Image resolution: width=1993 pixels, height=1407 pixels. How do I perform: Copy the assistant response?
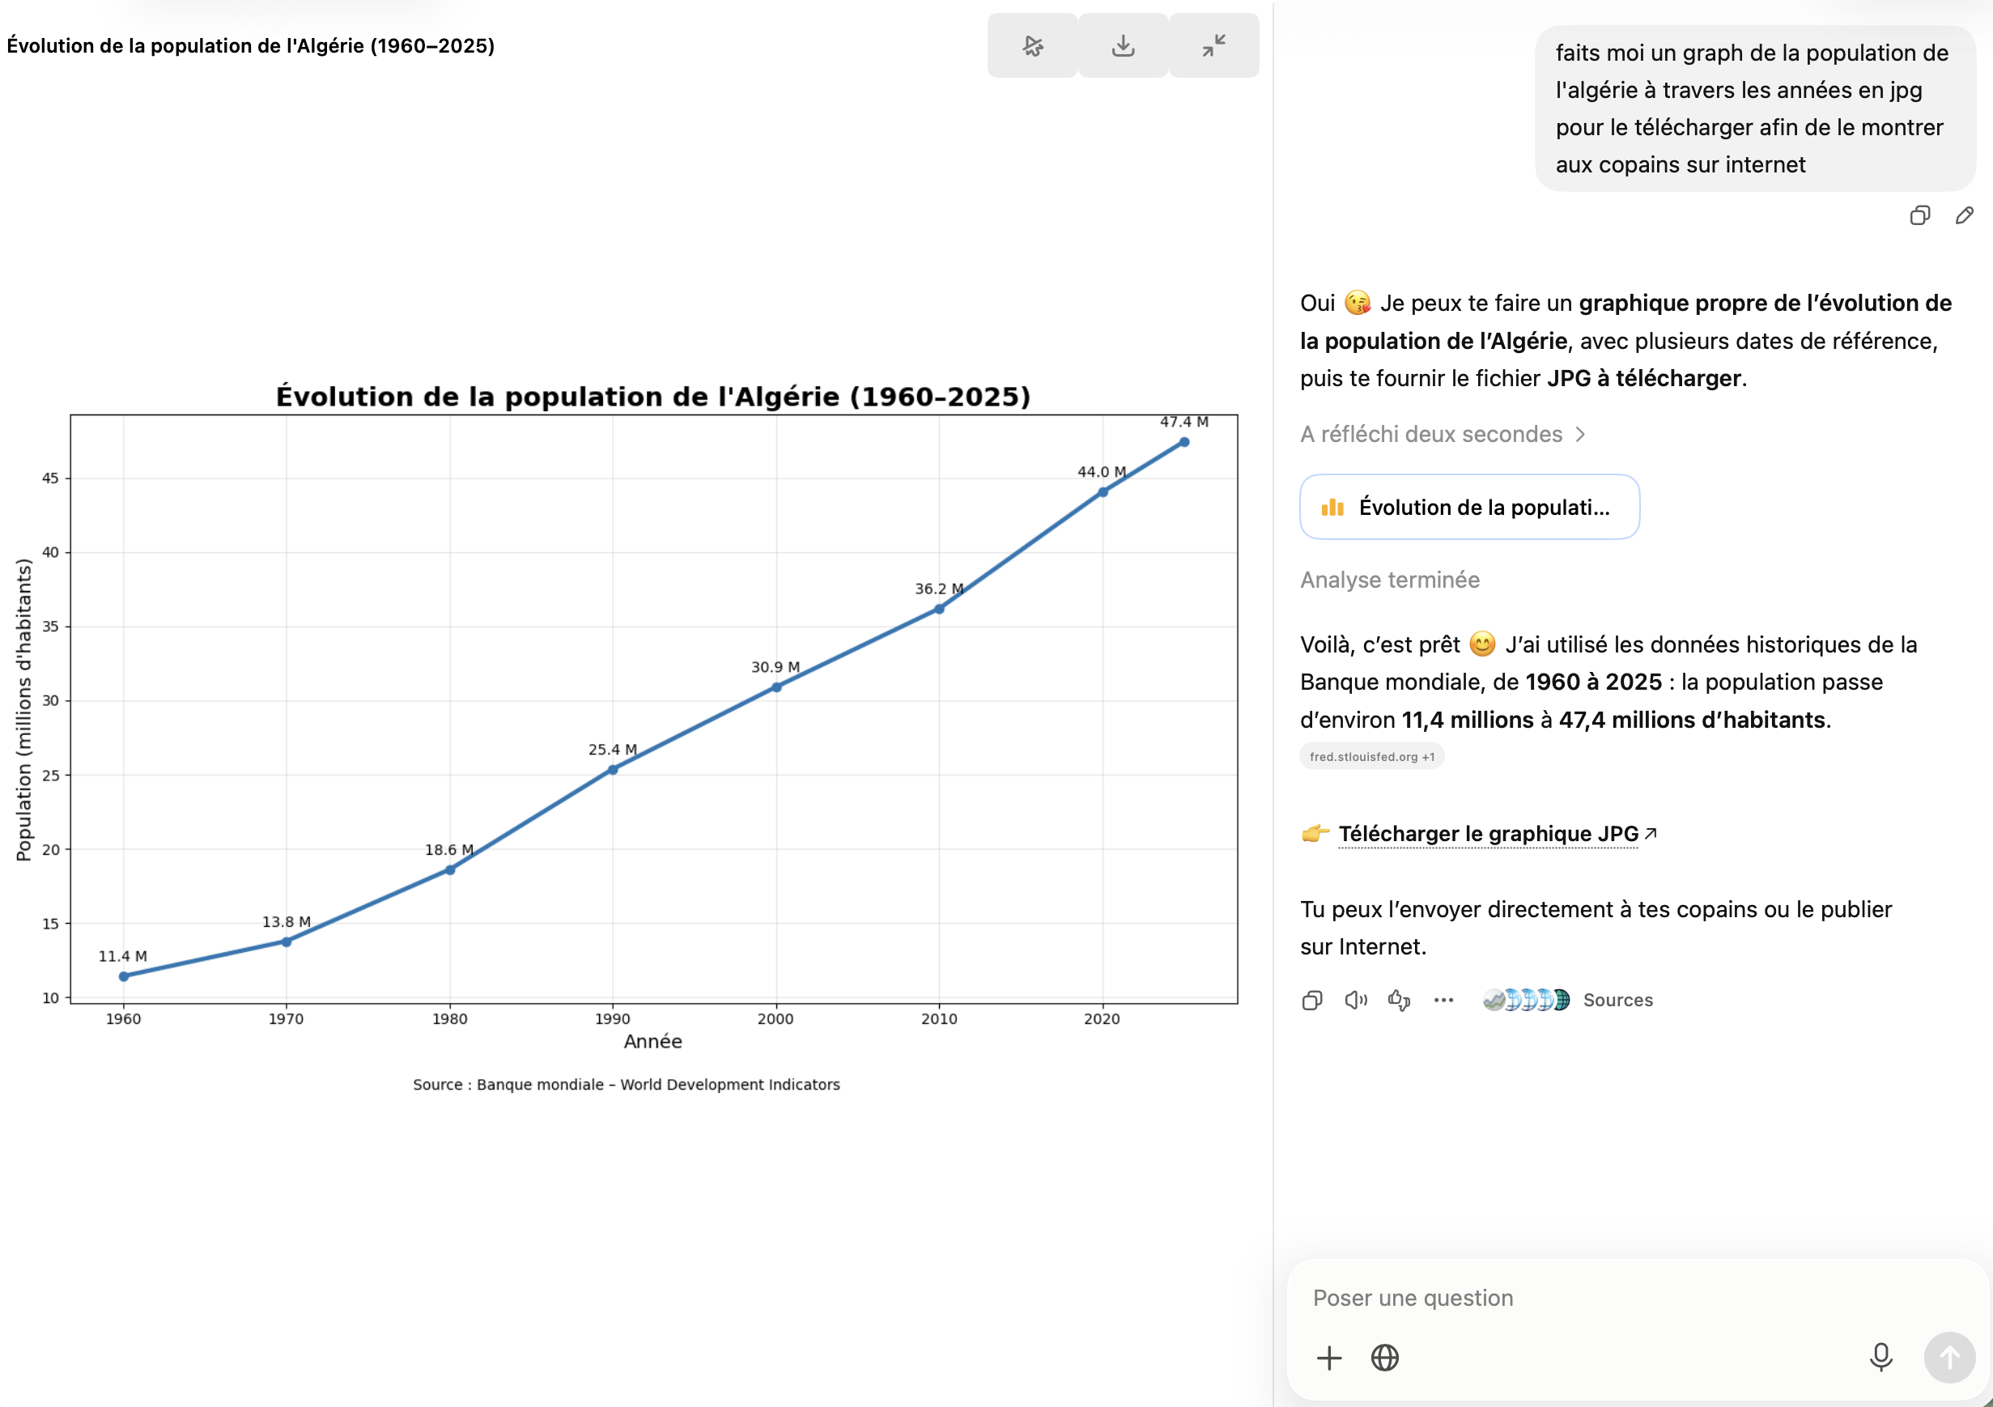click(x=1312, y=1000)
